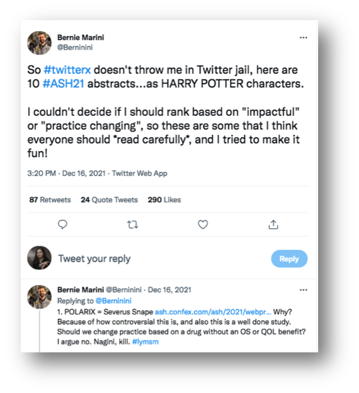Open the #ASH21 hashtag
359x393 pixels.
[63, 84]
